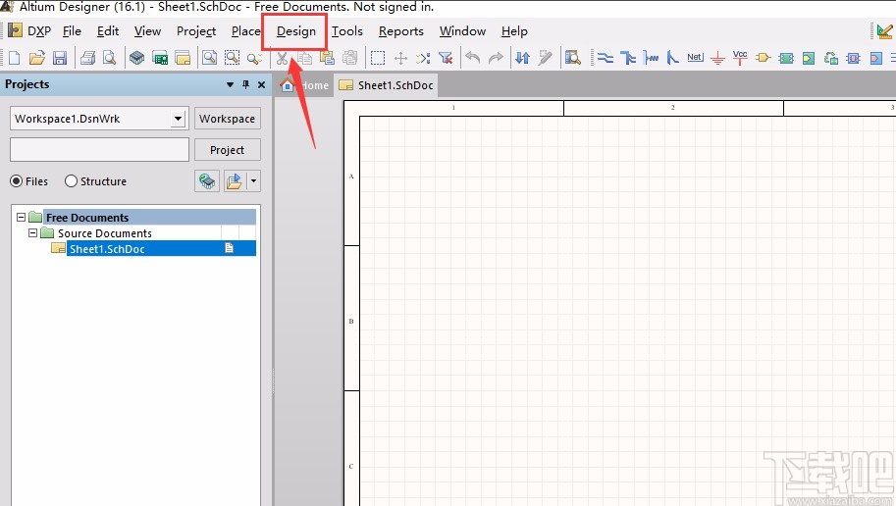Click the Print icon in toolbar
Viewport: 896px width, 506px height.
pyautogui.click(x=87, y=58)
